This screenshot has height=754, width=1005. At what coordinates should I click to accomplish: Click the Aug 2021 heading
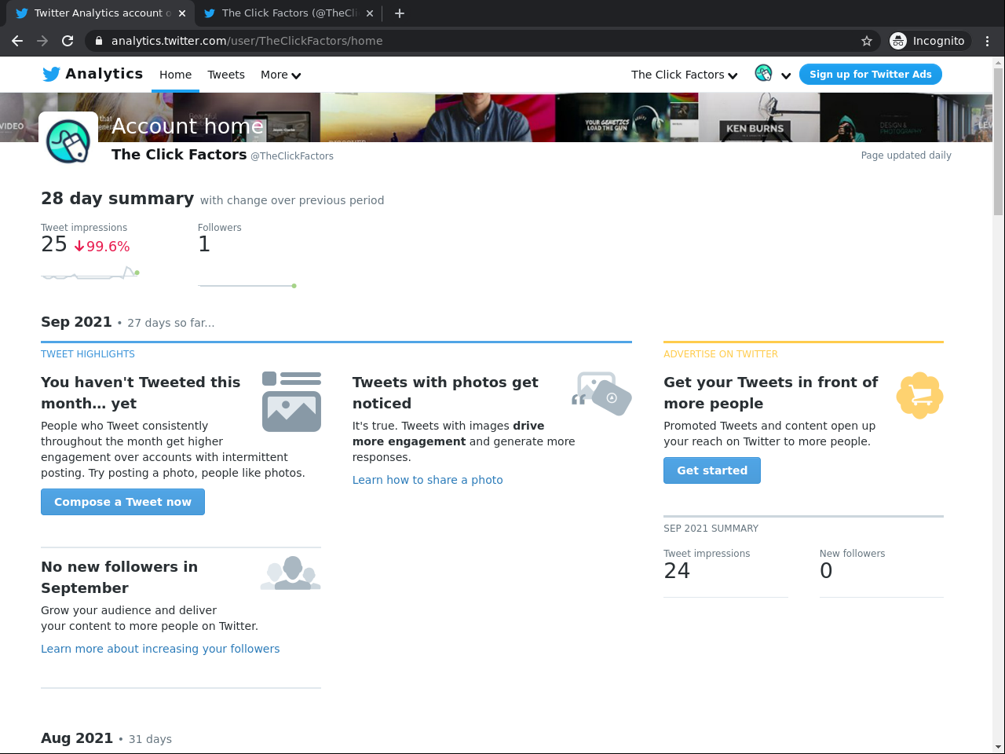click(x=77, y=738)
